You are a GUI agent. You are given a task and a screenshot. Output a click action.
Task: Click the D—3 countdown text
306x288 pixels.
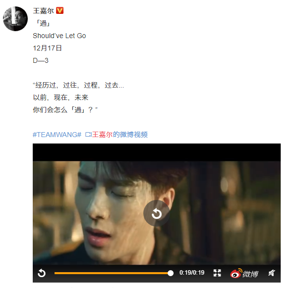click(x=41, y=60)
